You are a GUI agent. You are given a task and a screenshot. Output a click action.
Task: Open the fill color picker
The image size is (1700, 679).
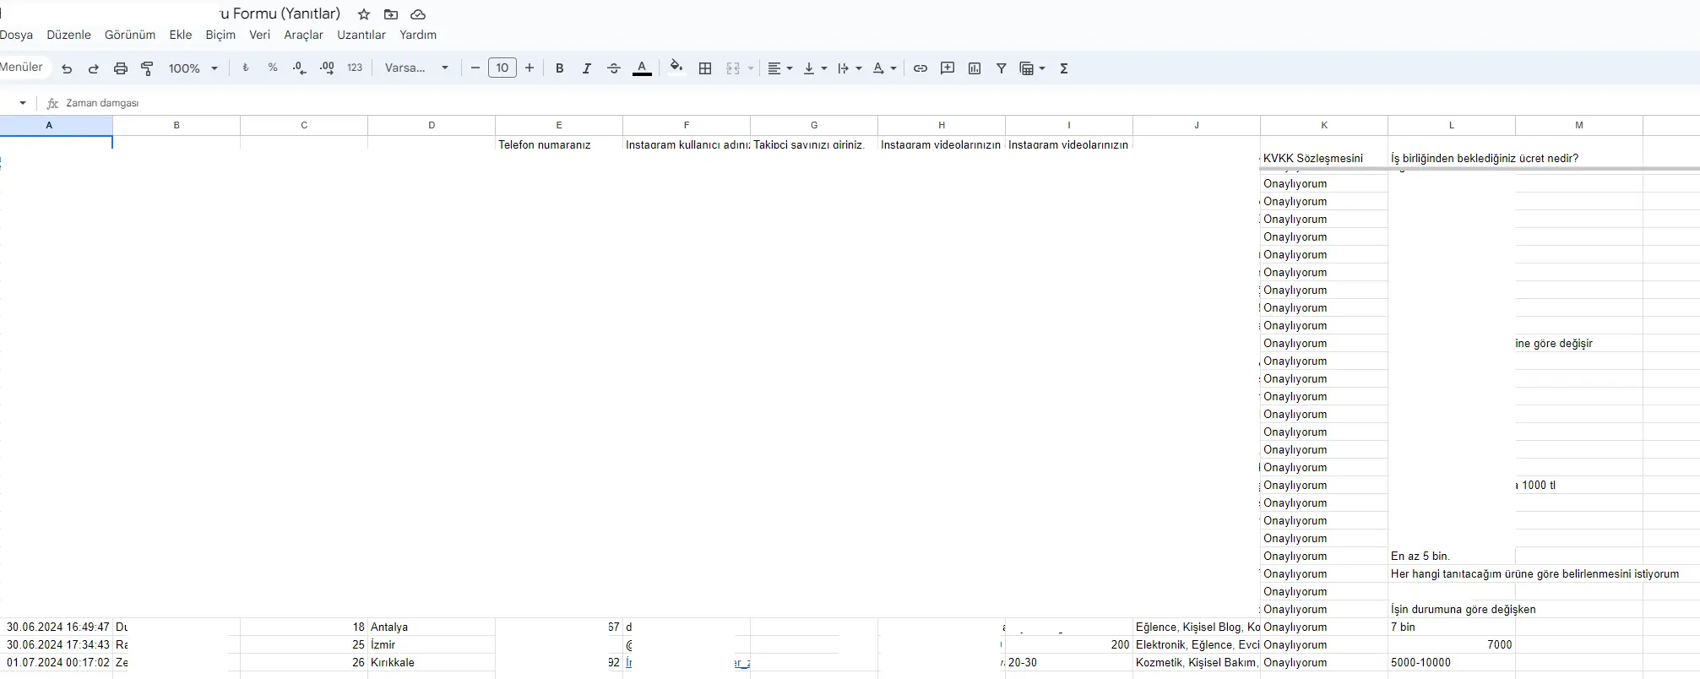pos(676,68)
